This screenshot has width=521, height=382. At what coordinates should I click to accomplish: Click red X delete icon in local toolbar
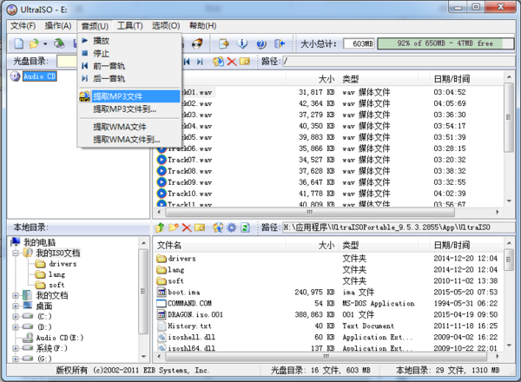click(187, 227)
